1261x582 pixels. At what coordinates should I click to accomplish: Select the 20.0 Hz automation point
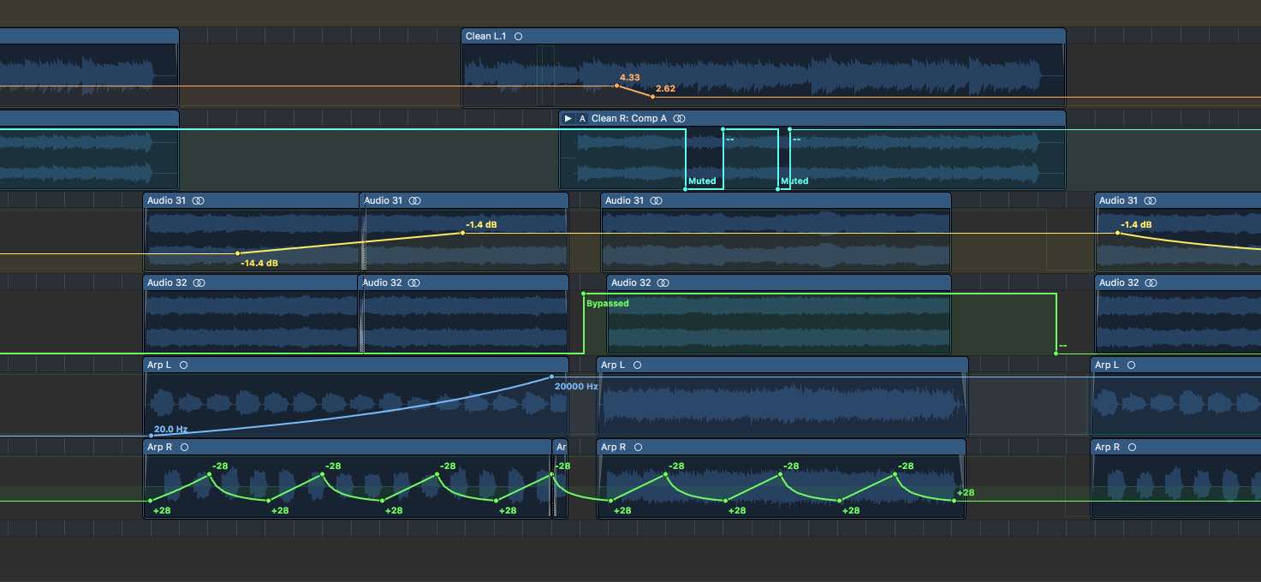point(152,436)
